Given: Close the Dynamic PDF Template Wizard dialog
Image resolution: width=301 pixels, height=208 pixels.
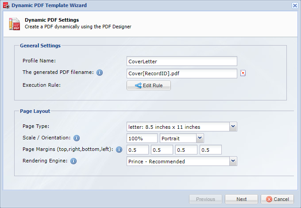Looking at the screenshot, I should (x=295, y=6).
